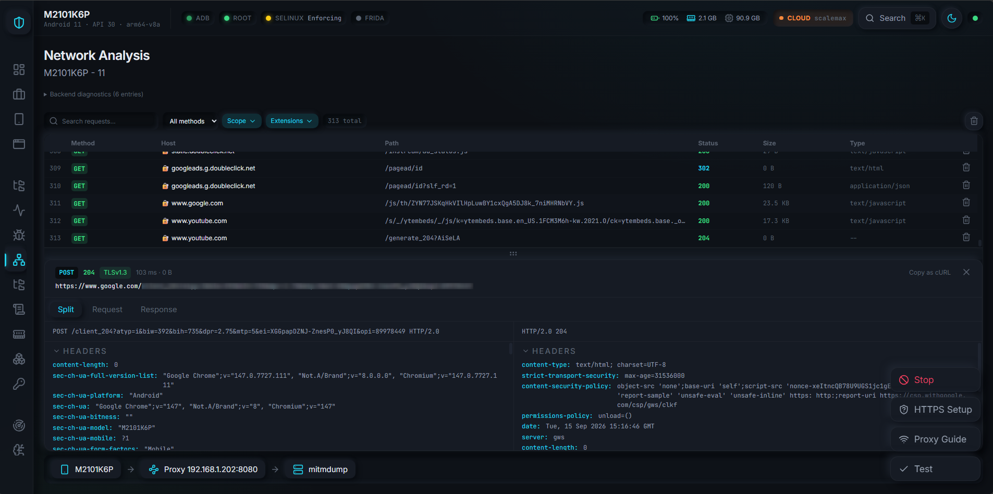Open the Search command button
This screenshot has height=494, width=993.
click(x=897, y=18)
